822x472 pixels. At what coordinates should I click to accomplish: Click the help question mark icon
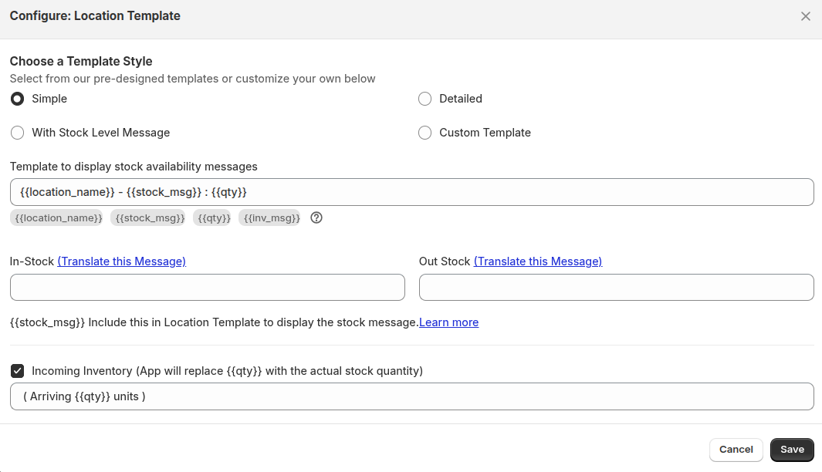316,217
